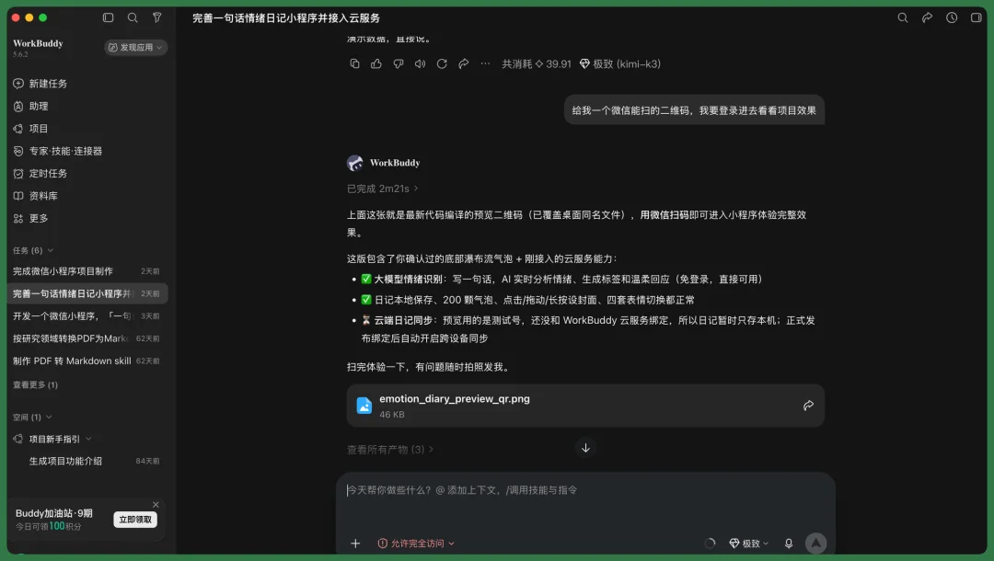Read reply aloud with speaker icon

tap(420, 63)
